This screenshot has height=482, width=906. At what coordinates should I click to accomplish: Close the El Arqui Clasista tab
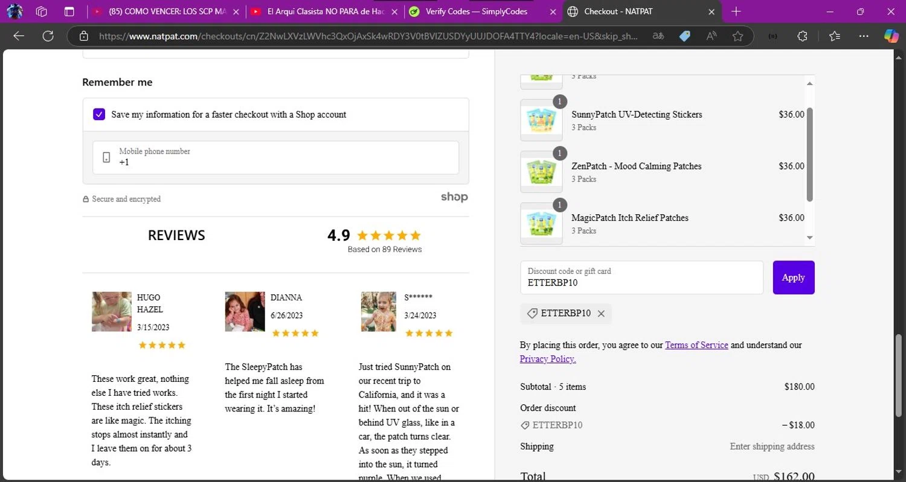[393, 11]
